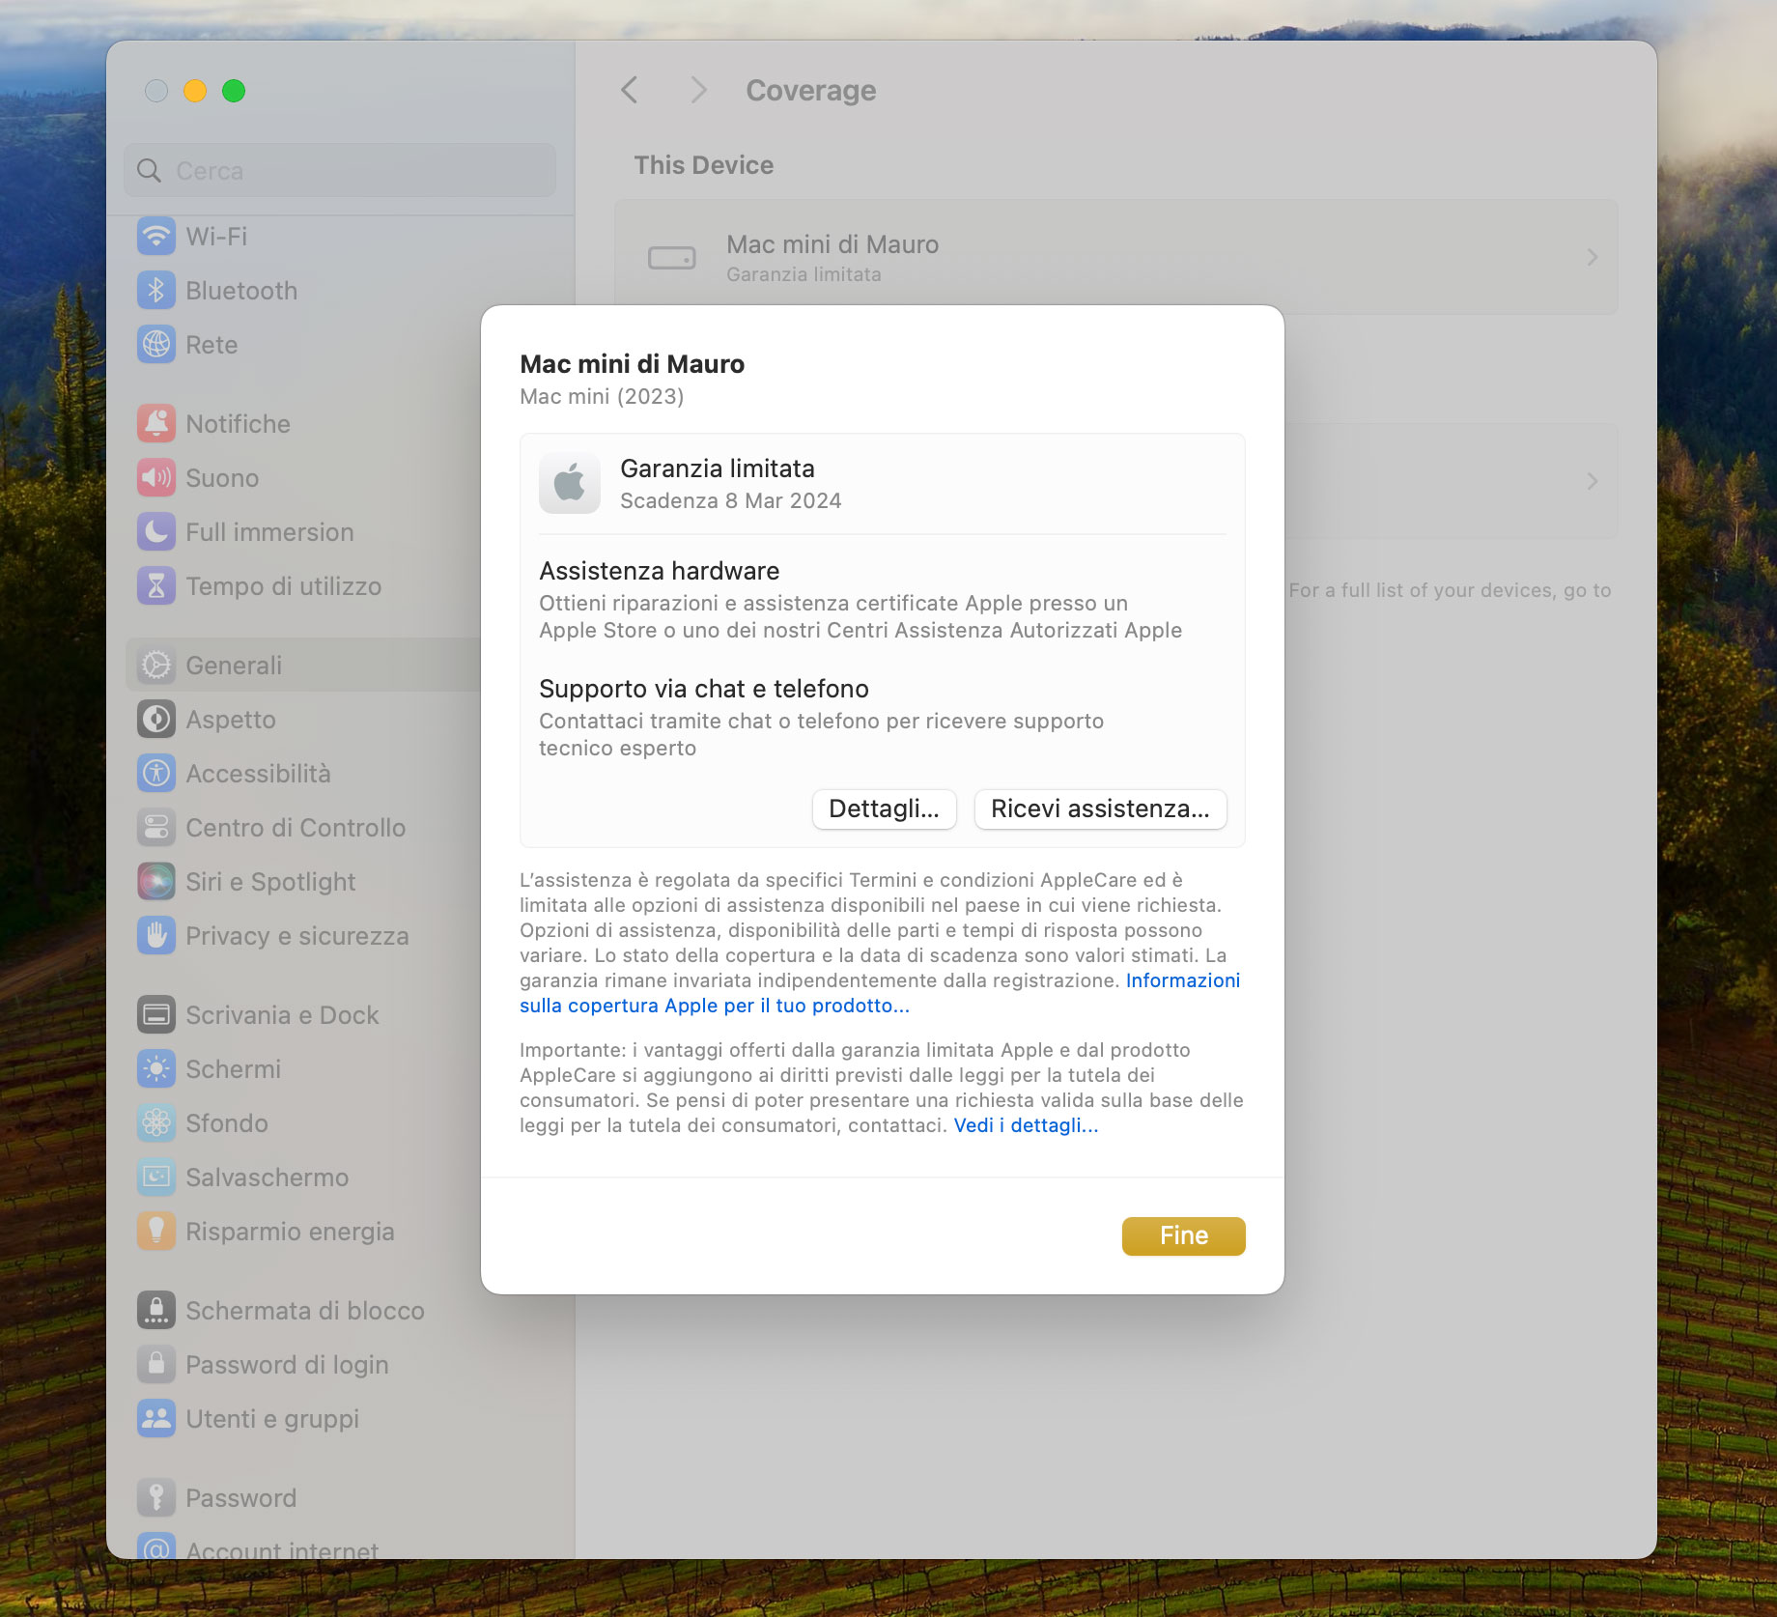Click the Mac mini device icon
Viewport: 1777px width, 1617px height.
672,258
